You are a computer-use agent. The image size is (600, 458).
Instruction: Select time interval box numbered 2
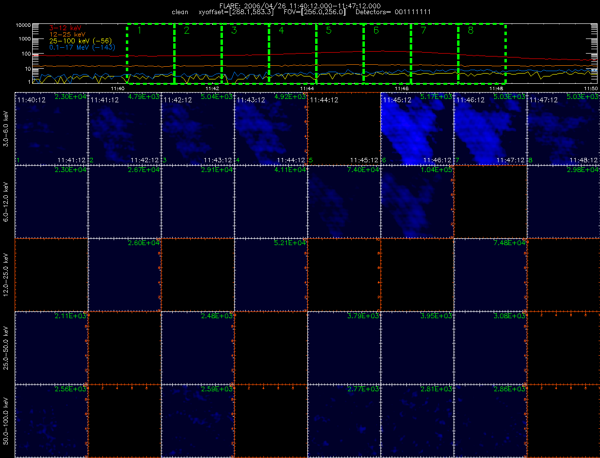pyautogui.click(x=198, y=53)
